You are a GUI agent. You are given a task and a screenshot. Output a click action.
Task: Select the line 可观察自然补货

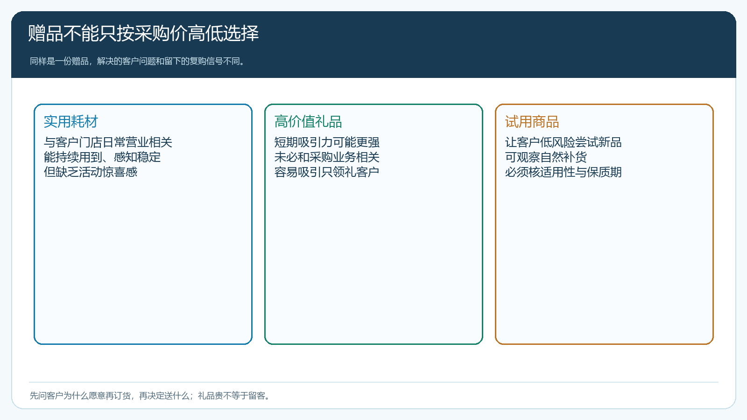tap(546, 157)
